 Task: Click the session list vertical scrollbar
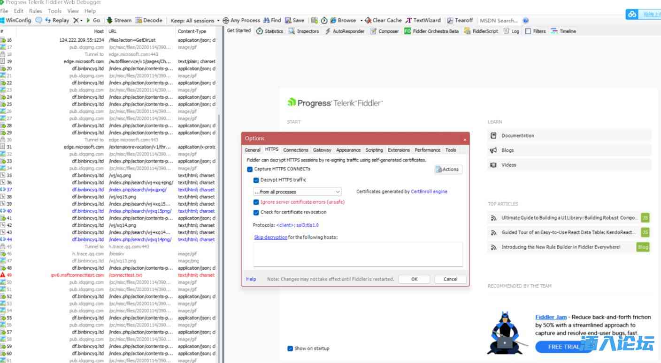coord(219,187)
